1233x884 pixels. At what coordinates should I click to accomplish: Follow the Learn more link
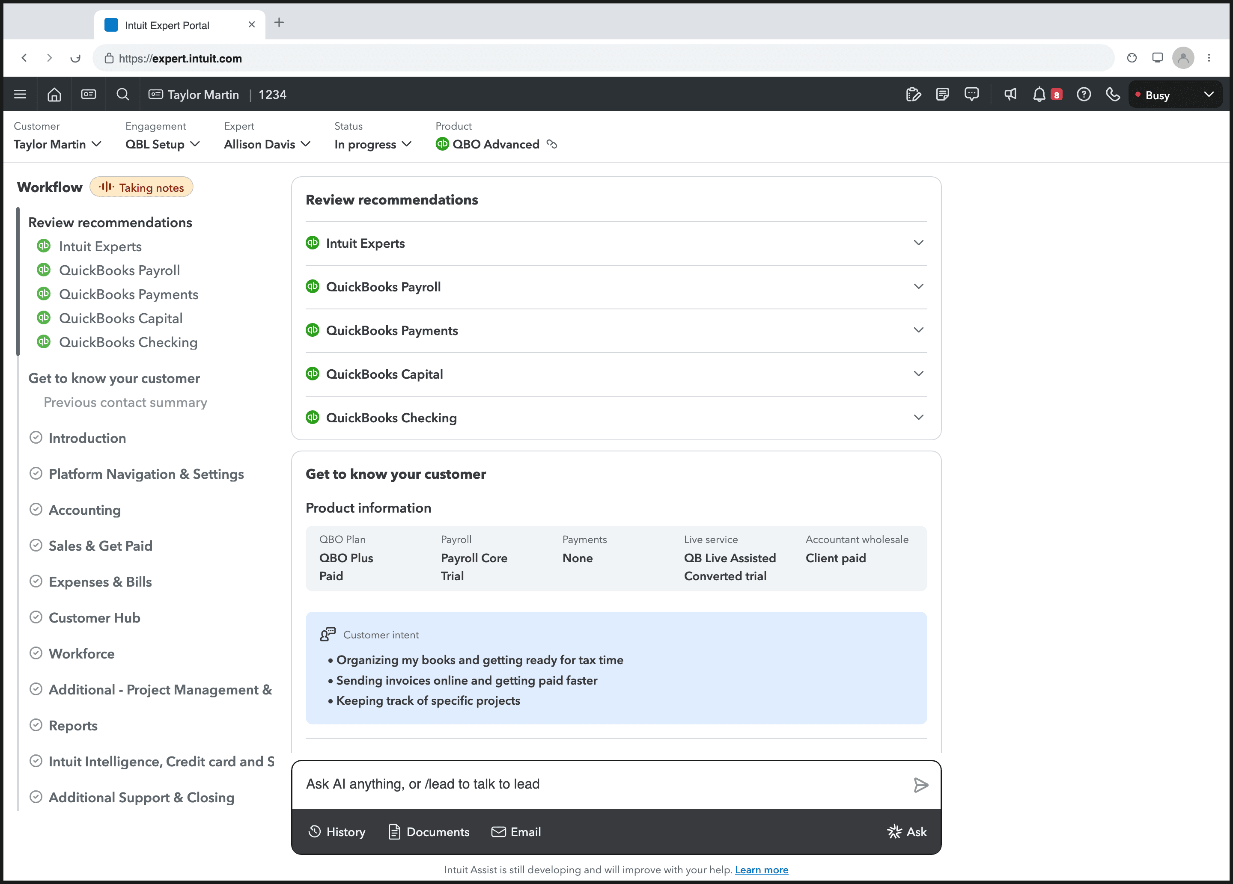761,869
